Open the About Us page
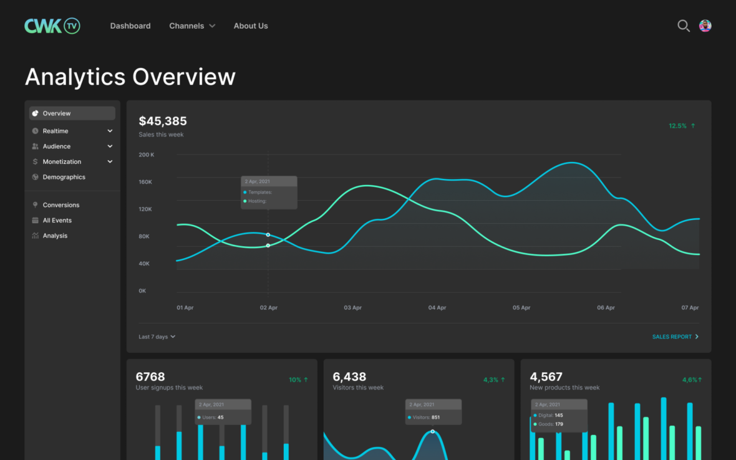736x460 pixels. 251,26
